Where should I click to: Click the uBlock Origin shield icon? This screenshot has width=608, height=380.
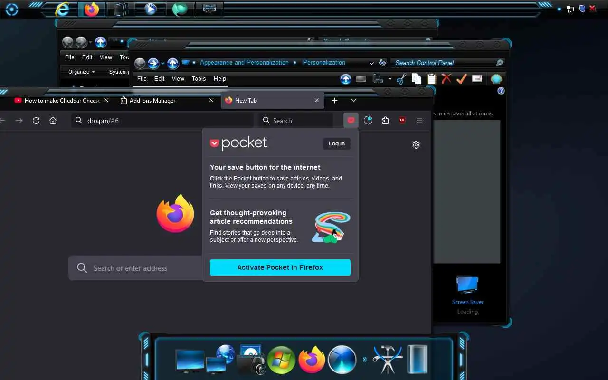click(402, 121)
